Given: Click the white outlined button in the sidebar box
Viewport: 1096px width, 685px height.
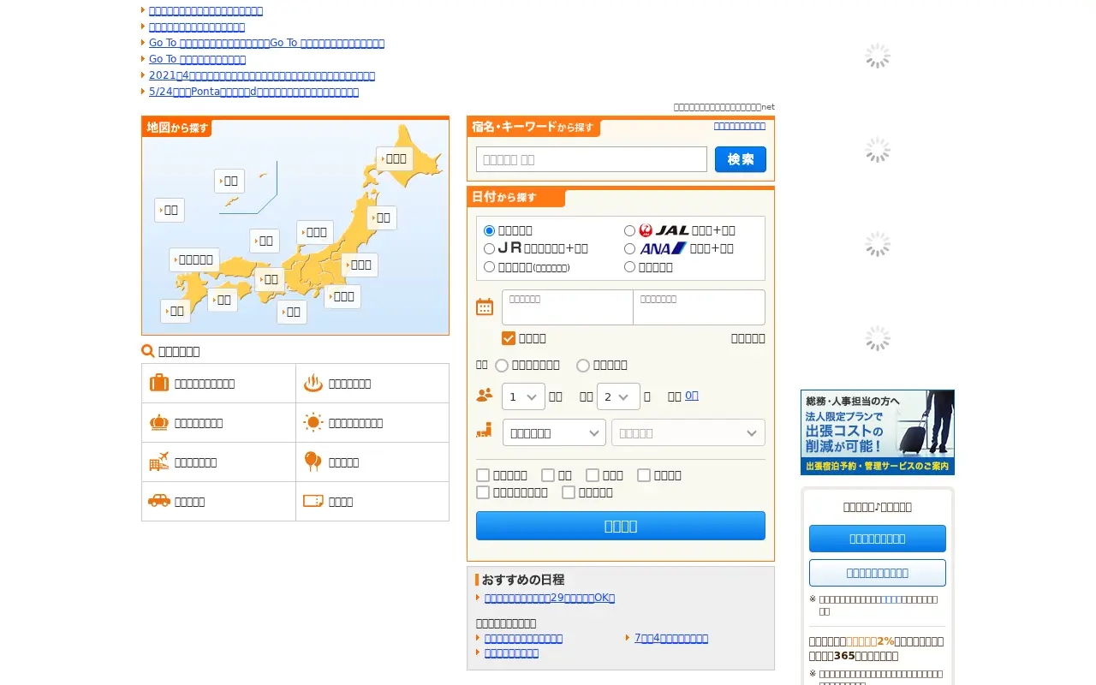Looking at the screenshot, I should click(x=878, y=573).
